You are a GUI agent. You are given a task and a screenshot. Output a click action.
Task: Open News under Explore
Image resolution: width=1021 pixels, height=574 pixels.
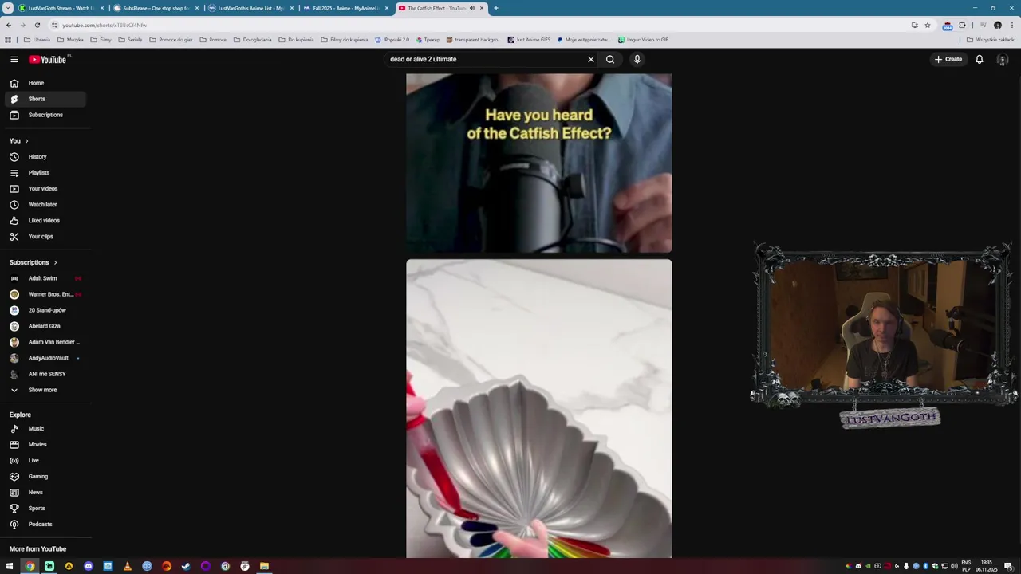[x=45, y=493]
